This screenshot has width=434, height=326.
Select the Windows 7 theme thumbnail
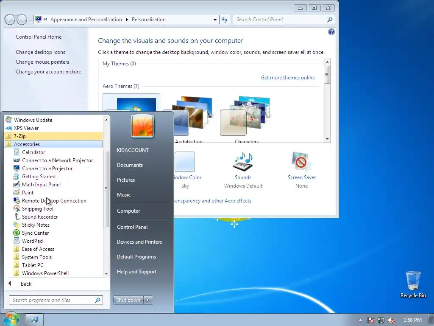[x=131, y=103]
